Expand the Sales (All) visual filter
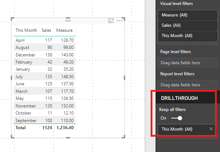 pos(188,25)
